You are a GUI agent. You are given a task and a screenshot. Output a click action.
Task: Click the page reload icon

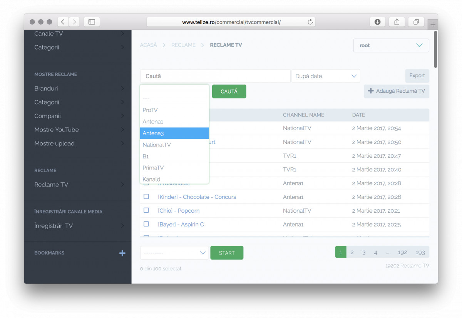(x=310, y=22)
